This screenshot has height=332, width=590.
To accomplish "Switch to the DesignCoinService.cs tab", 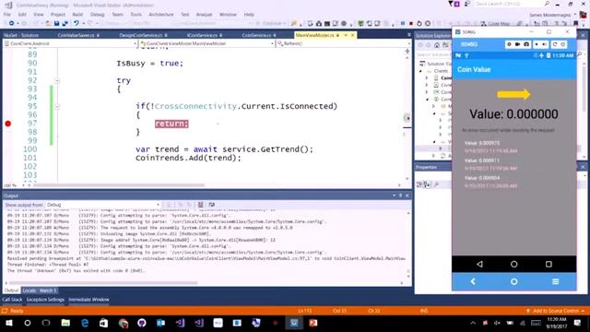I will (143, 35).
